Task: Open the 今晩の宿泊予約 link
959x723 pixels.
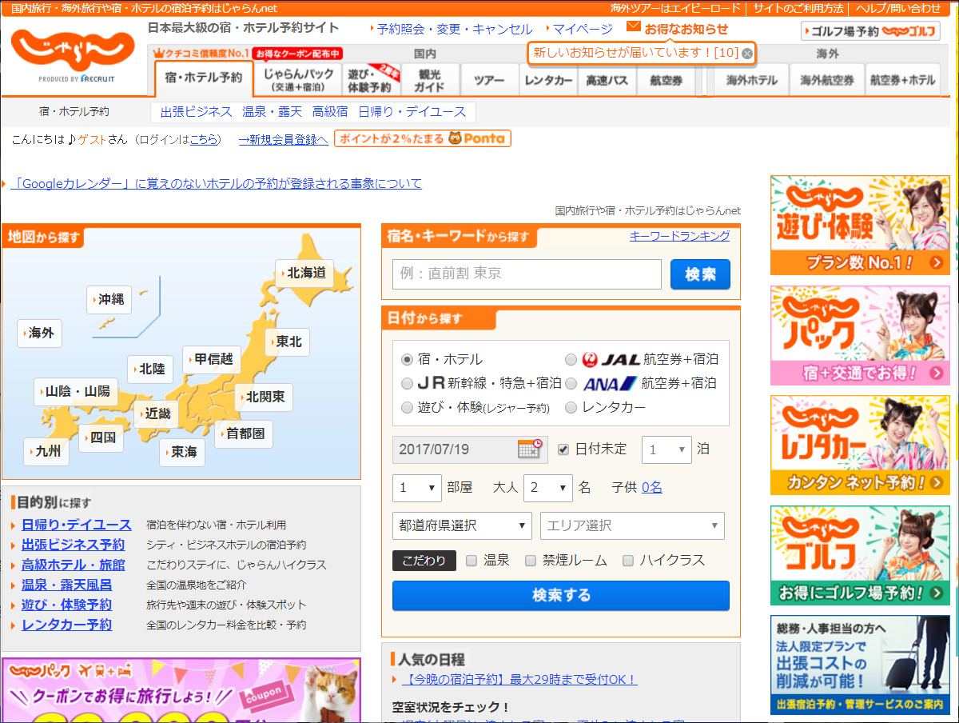Action: [519, 680]
